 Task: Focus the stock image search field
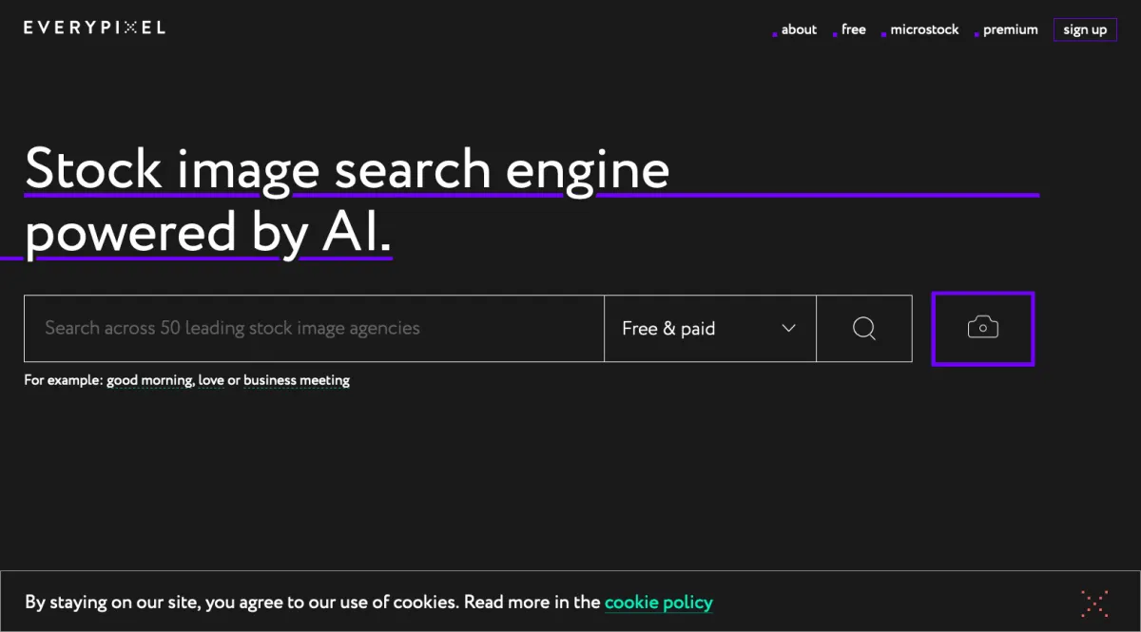coord(314,329)
